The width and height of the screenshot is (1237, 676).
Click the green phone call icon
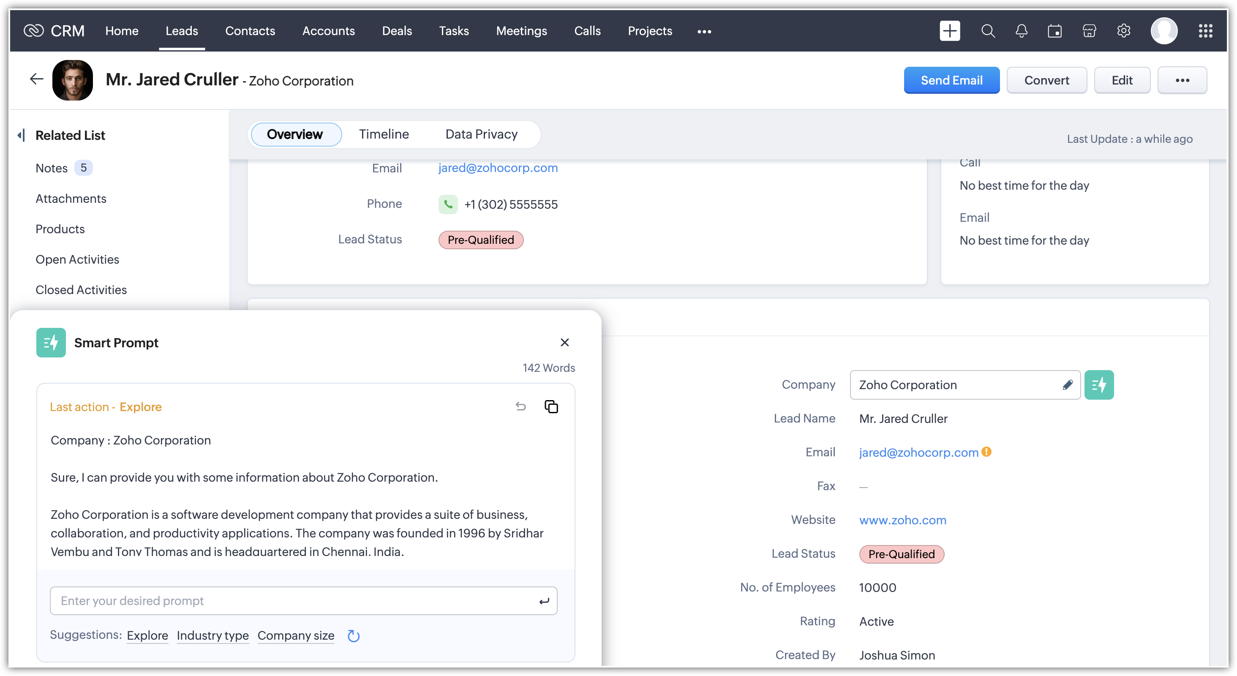tap(447, 204)
